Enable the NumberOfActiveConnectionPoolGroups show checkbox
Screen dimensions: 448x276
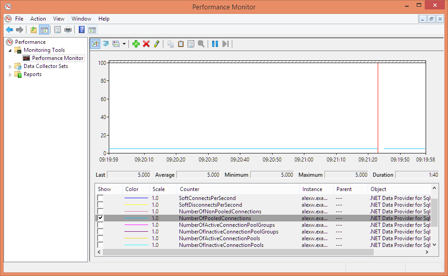tap(100, 225)
